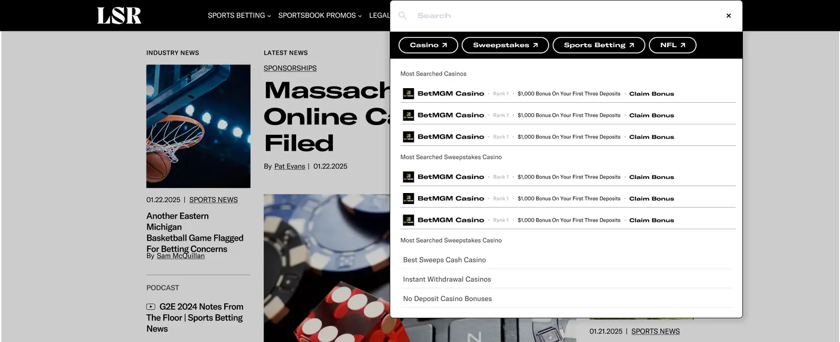Click second BetMGM logo in sweepstakes casino list
This screenshot has width=840, height=342.
[408, 199]
